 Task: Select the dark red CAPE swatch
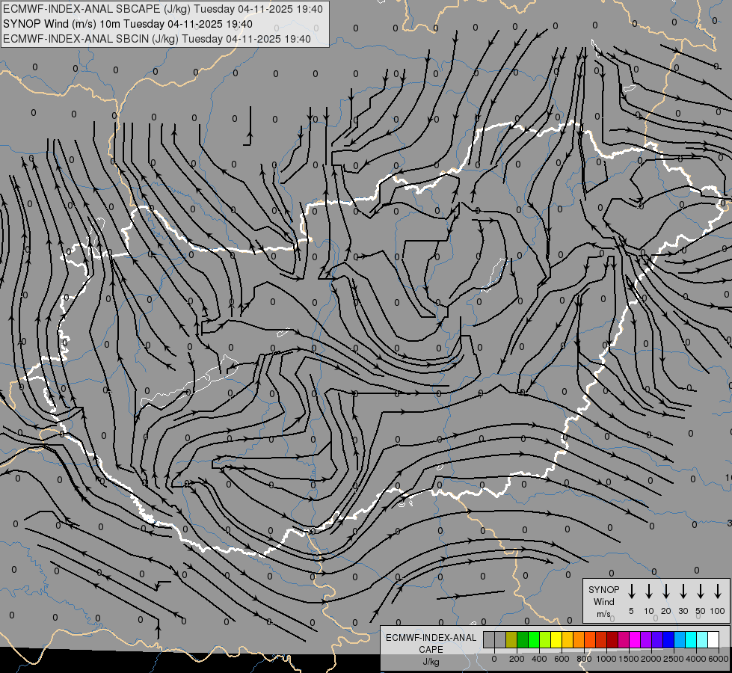click(x=612, y=639)
